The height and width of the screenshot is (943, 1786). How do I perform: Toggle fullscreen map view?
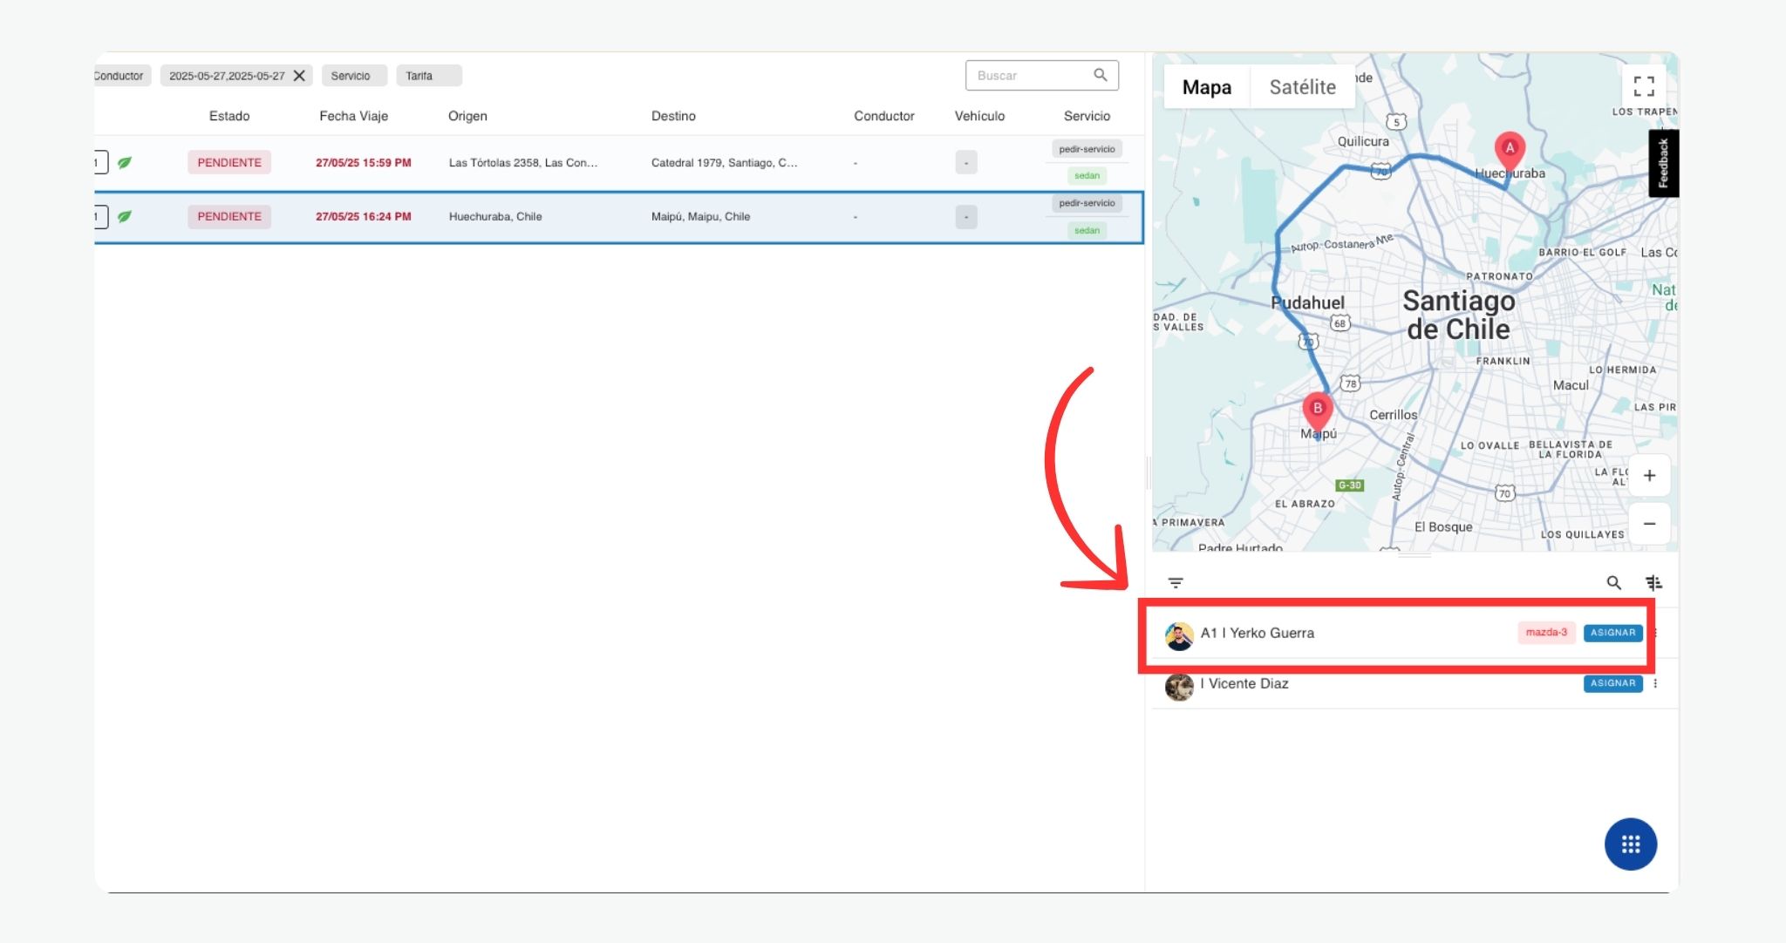(x=1644, y=85)
